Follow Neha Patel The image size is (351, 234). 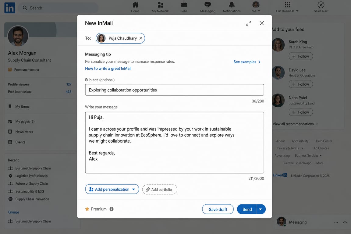point(301,112)
